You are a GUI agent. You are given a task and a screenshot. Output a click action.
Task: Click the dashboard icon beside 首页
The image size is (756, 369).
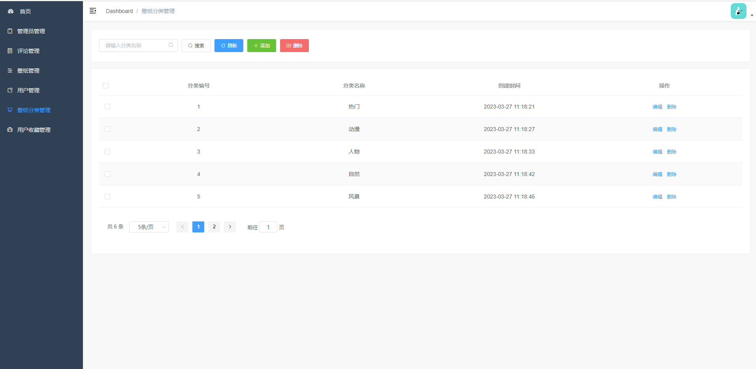tap(11, 11)
